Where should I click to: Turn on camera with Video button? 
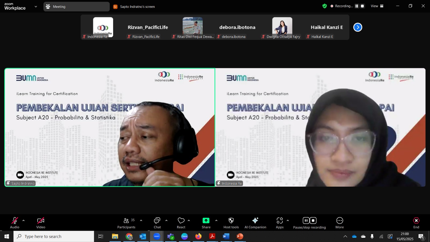point(41,223)
